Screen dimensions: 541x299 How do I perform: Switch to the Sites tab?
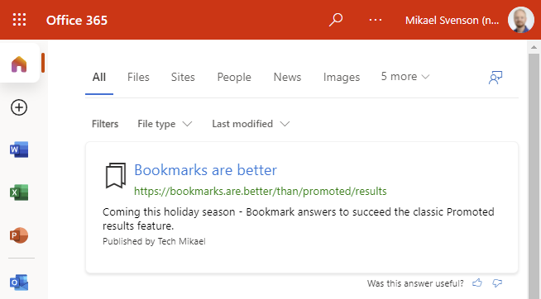183,77
